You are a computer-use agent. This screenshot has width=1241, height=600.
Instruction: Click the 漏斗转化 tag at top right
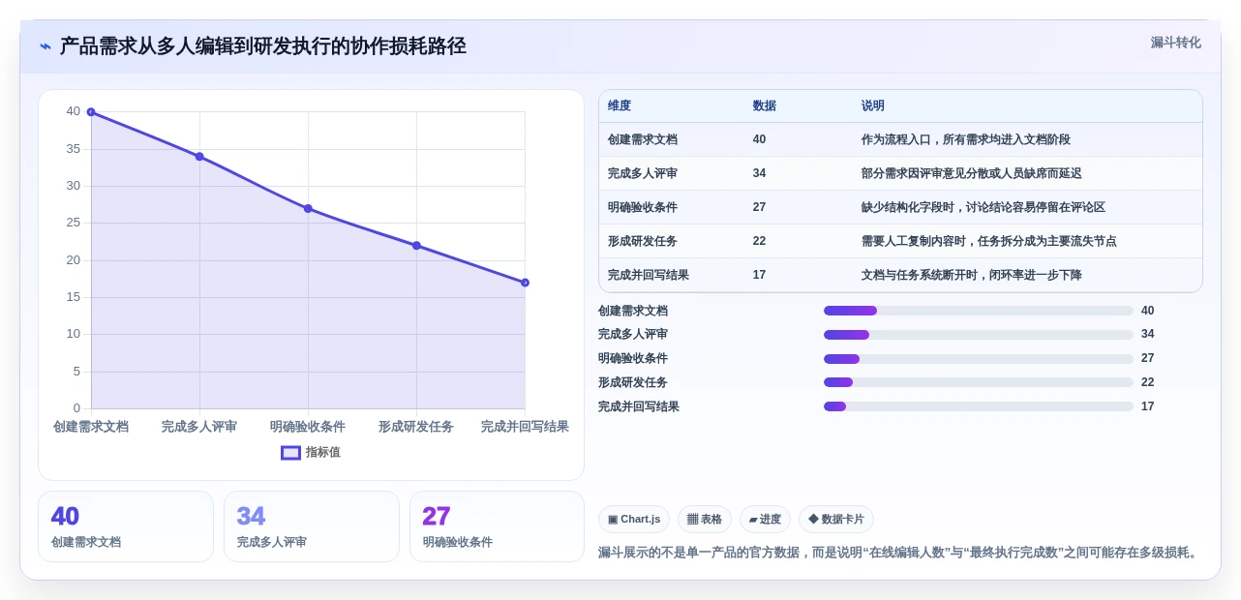(x=1175, y=43)
